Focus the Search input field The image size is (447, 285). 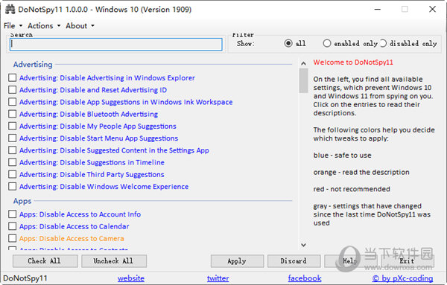(116, 45)
